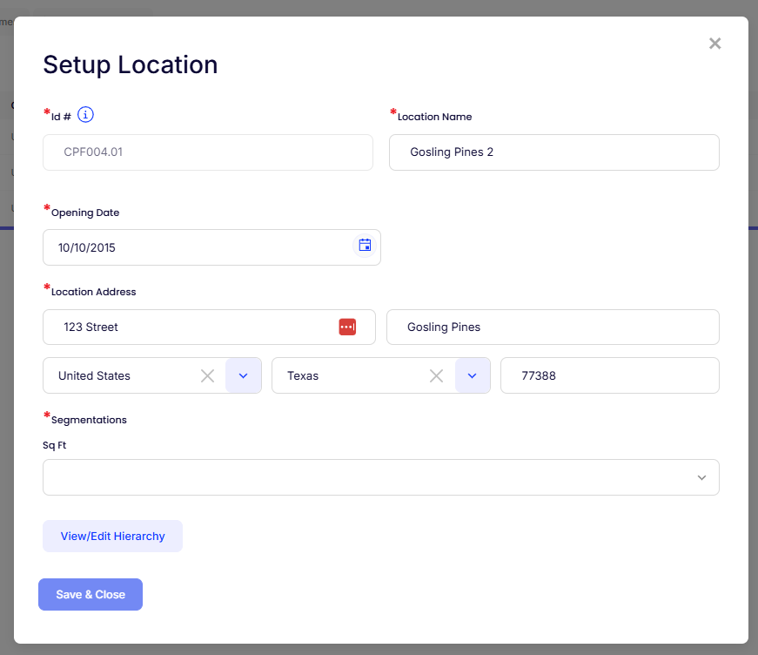Click the United States text in country box

click(x=94, y=376)
